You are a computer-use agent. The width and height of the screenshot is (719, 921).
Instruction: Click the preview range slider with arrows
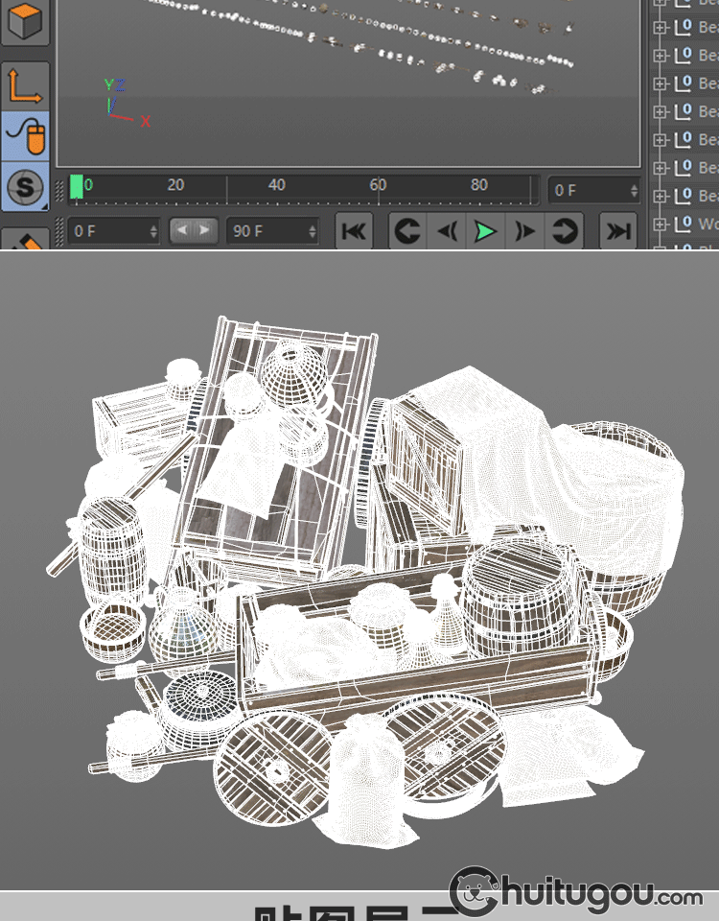point(194,230)
